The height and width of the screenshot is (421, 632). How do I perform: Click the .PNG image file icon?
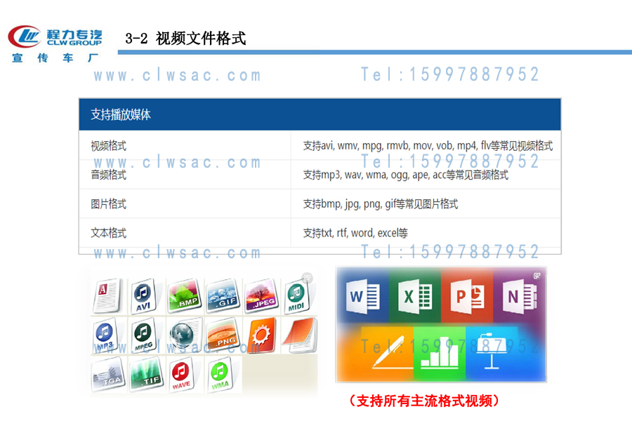222,336
